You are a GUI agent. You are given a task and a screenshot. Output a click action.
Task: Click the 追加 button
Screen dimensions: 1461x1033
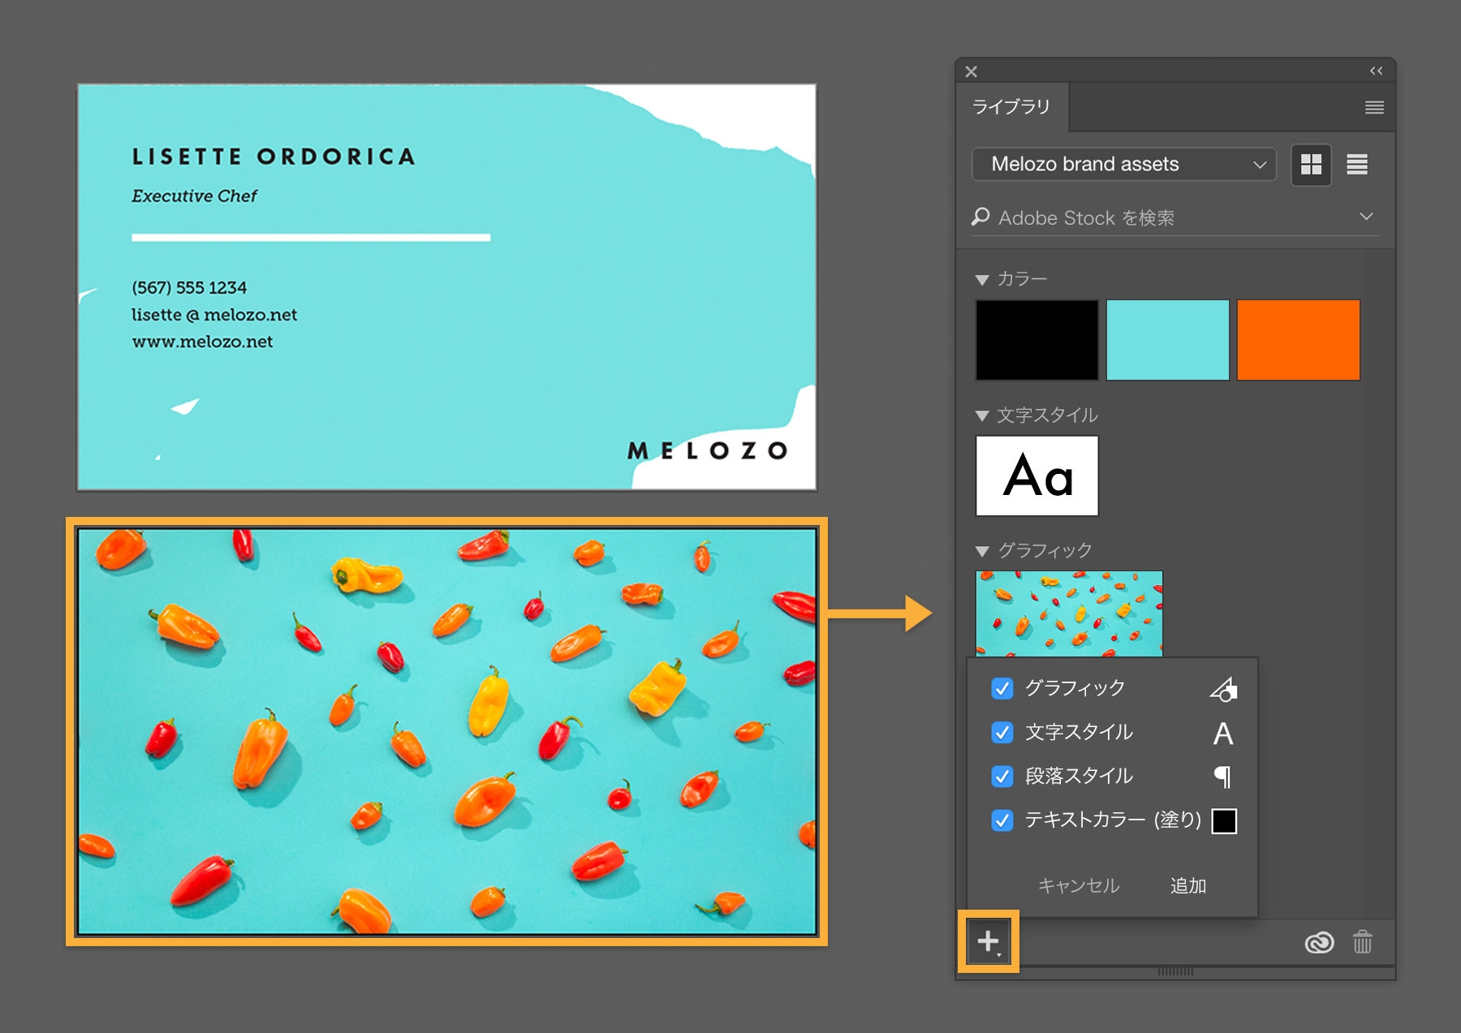click(x=1188, y=885)
